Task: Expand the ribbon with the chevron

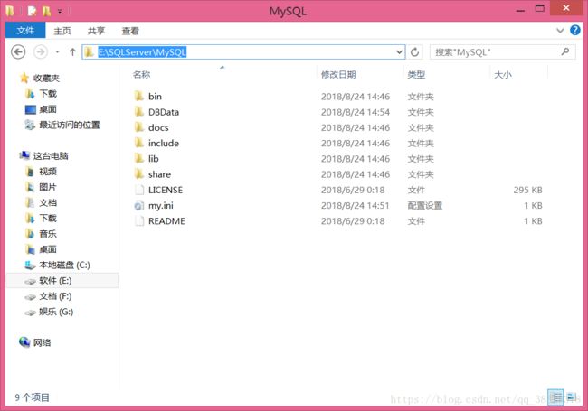Action: (560, 31)
